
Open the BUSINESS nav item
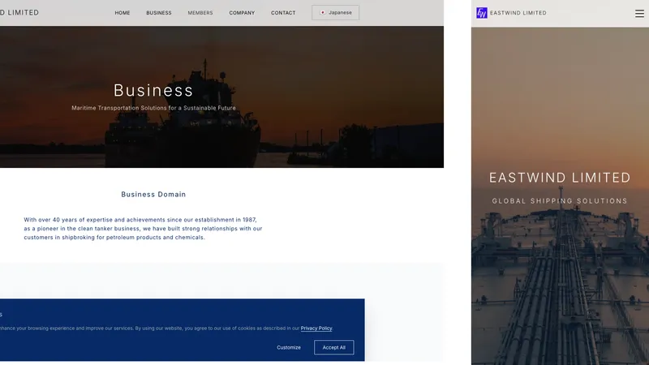tap(159, 13)
